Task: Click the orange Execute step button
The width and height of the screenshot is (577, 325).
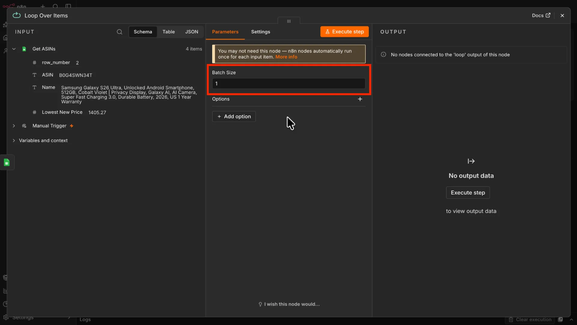Action: [x=344, y=32]
